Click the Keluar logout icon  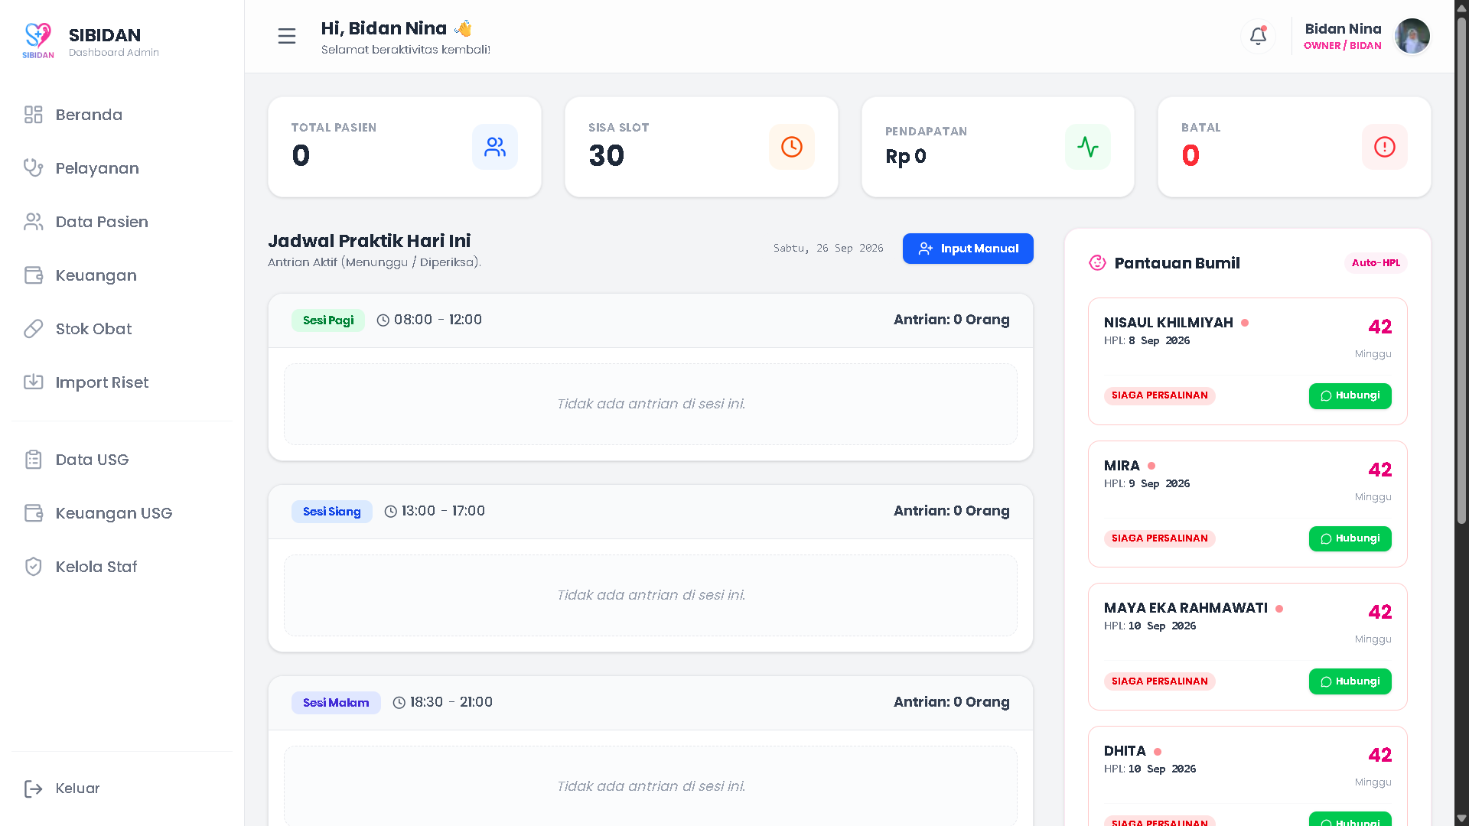point(33,789)
